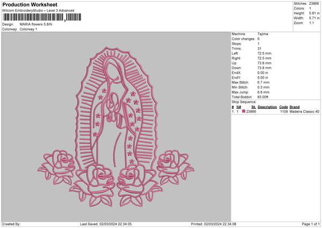The image size is (322, 228).
Task: Click the pink thread color swatch
Action: click(244, 111)
